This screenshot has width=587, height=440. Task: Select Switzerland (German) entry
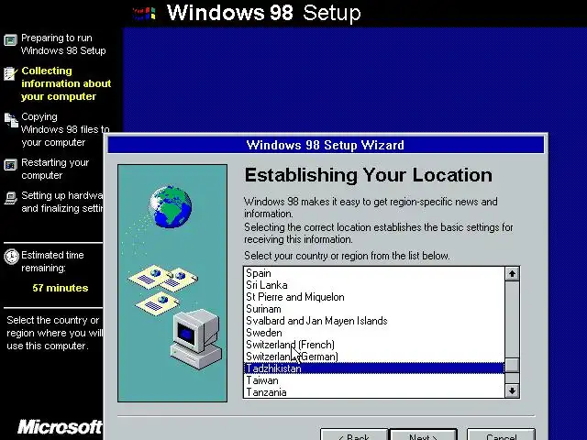click(x=373, y=357)
